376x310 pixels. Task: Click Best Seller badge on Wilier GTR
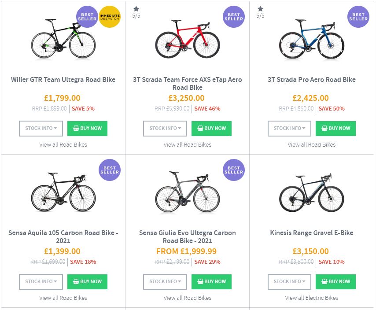point(87,17)
